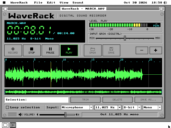Click the window close box on title bar
171x128 pixels.
coord(5,9)
